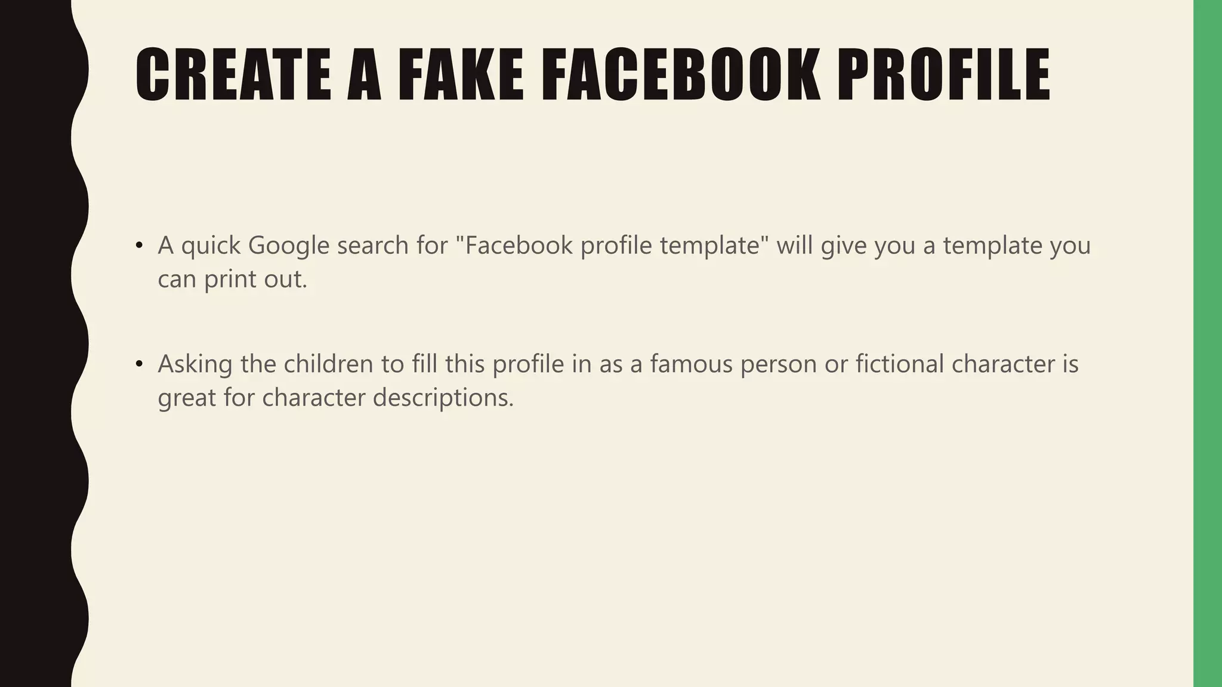
Task: Click the second bullet point marker
Action: click(139, 364)
